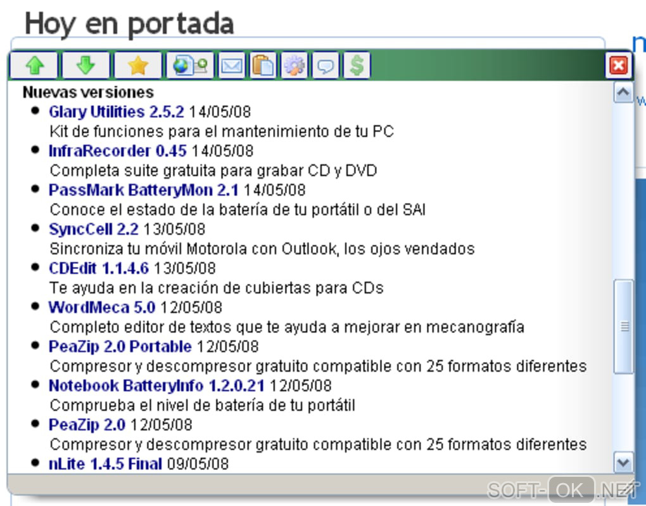Click the 'Hoy en portada' page heading
The width and height of the screenshot is (646, 506).
tap(129, 23)
